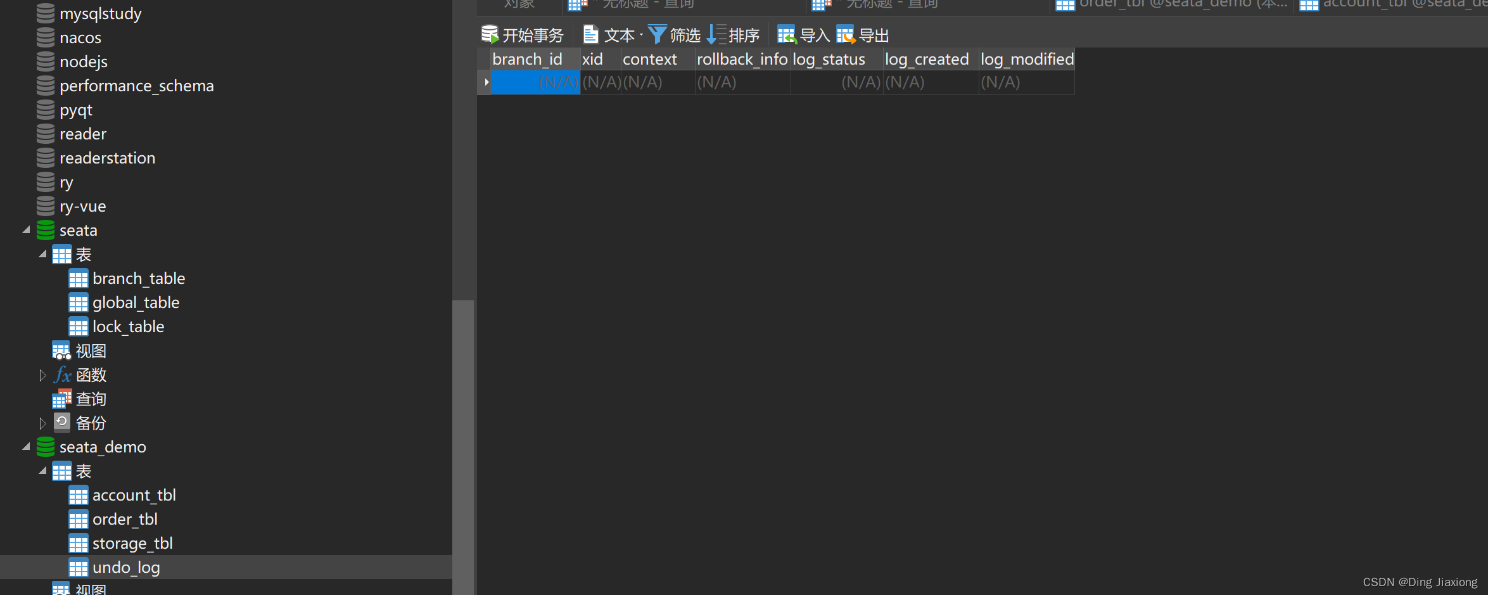Click the log_status column header
Screen dimensions: 1488x595
(x=837, y=59)
